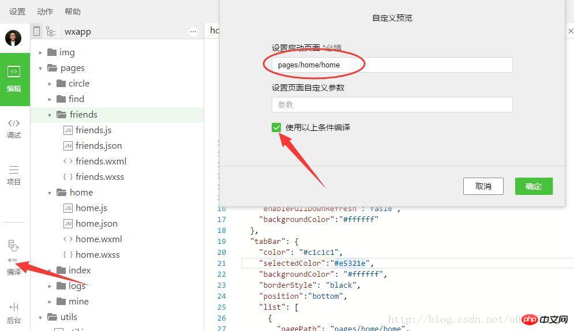Collapse the friends folder
This screenshot has width=574, height=331.
point(50,115)
